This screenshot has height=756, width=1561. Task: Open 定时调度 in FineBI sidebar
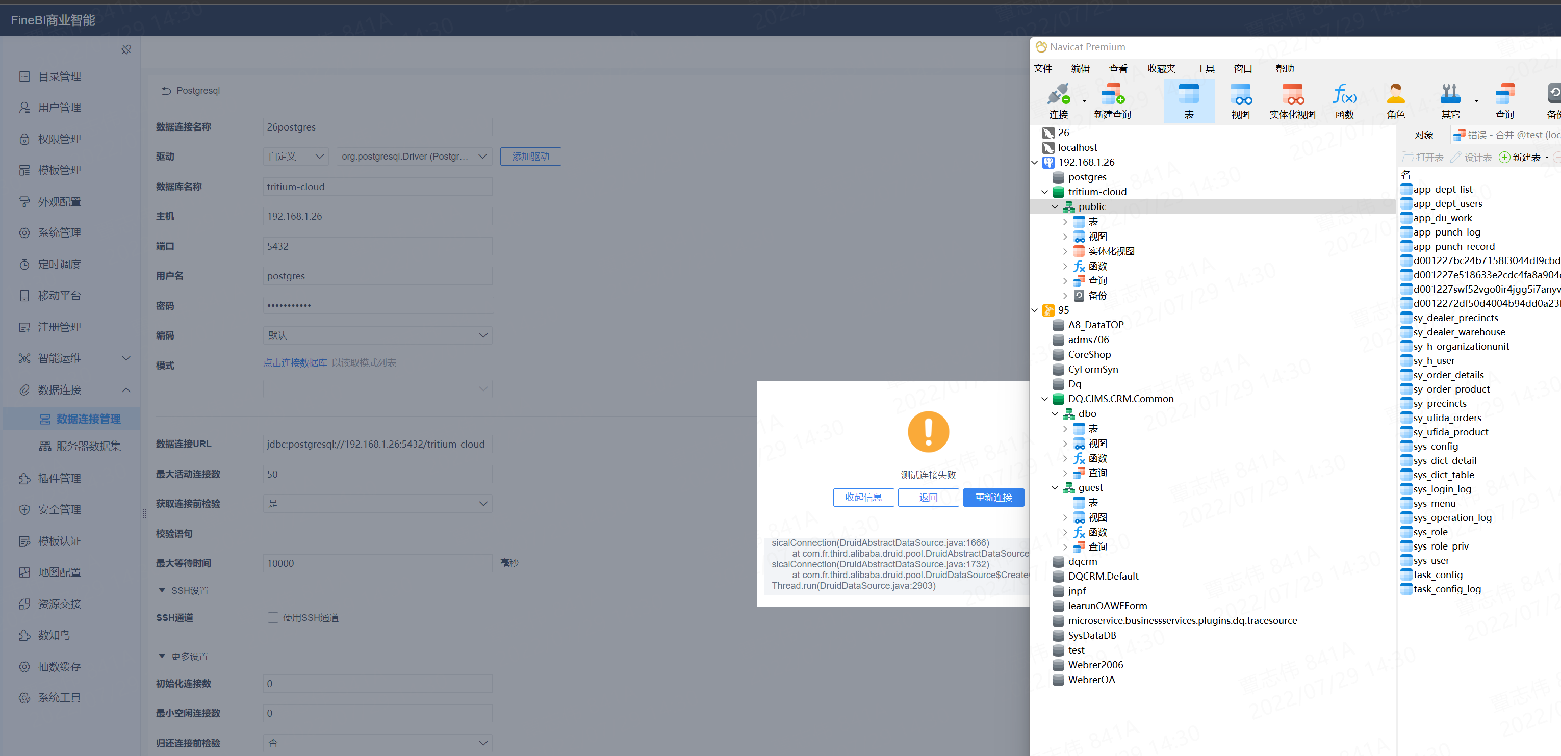pyautogui.click(x=59, y=264)
